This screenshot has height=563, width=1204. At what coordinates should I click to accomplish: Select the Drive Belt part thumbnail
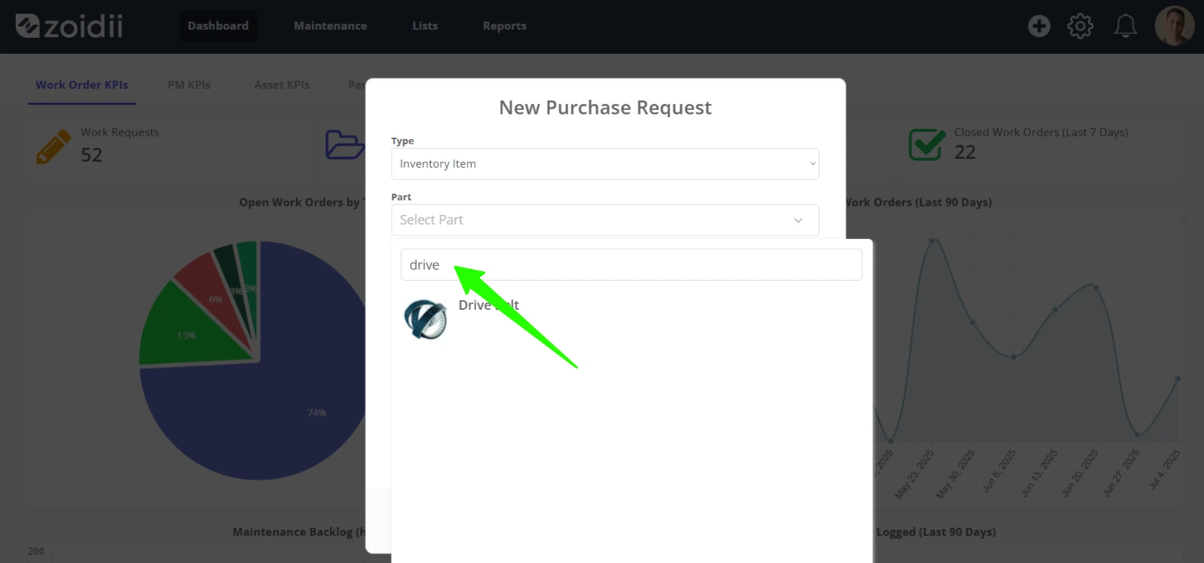pyautogui.click(x=426, y=319)
